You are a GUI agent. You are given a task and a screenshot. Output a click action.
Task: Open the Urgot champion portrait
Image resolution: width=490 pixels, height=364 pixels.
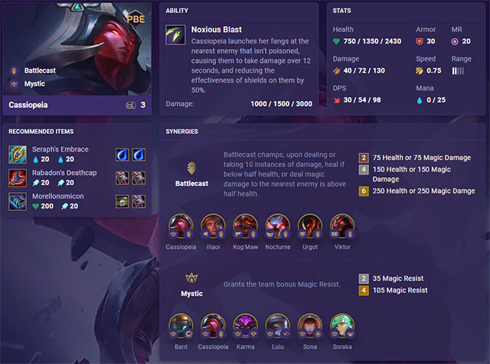coord(310,226)
